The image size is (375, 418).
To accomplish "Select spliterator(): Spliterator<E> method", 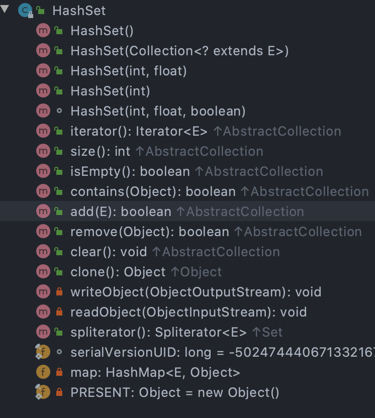I will point(158,332).
